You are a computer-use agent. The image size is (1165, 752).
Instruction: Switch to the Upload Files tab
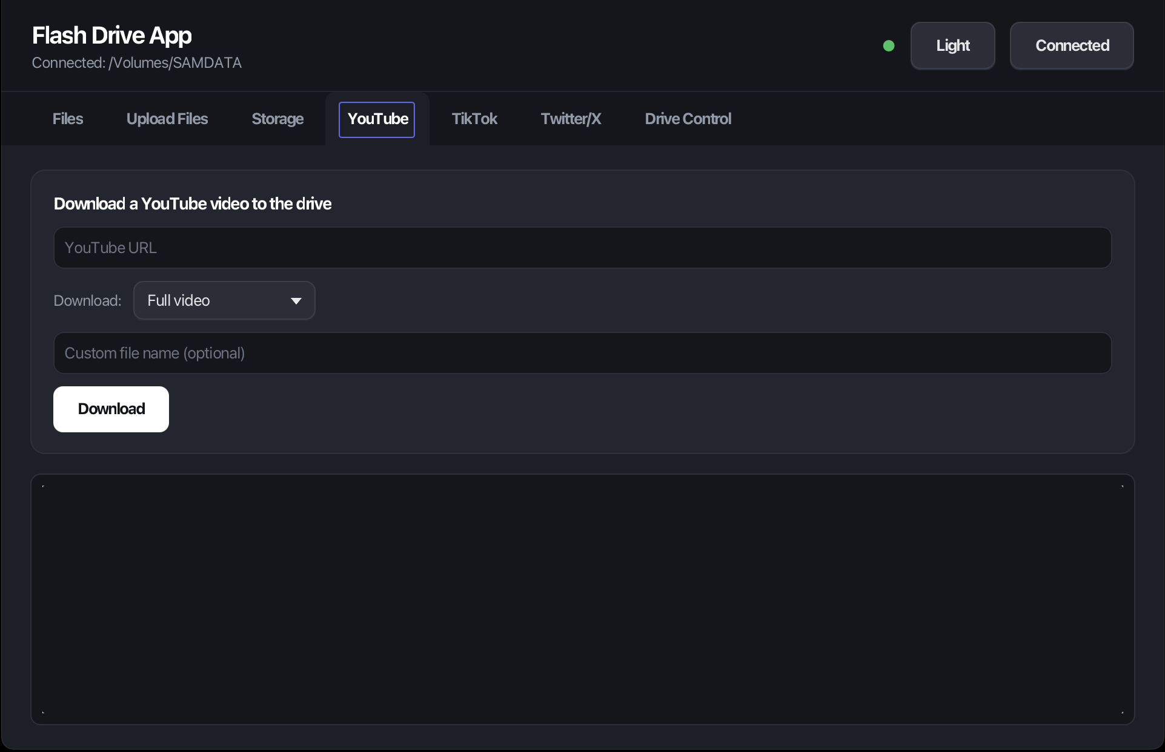(x=167, y=119)
